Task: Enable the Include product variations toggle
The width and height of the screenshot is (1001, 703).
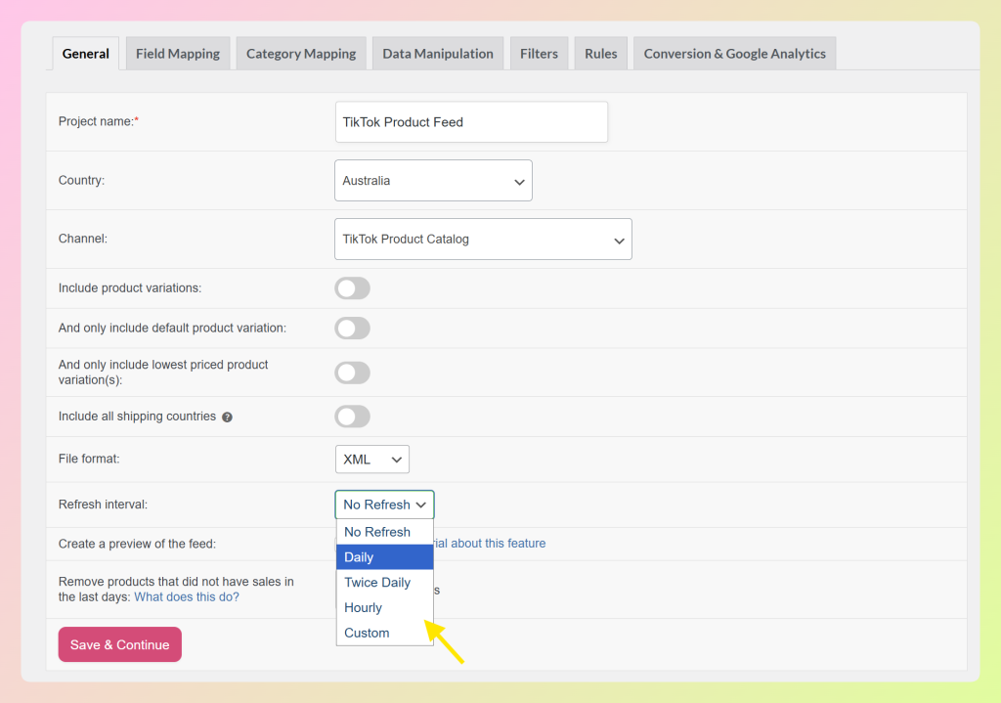Action: click(x=352, y=287)
